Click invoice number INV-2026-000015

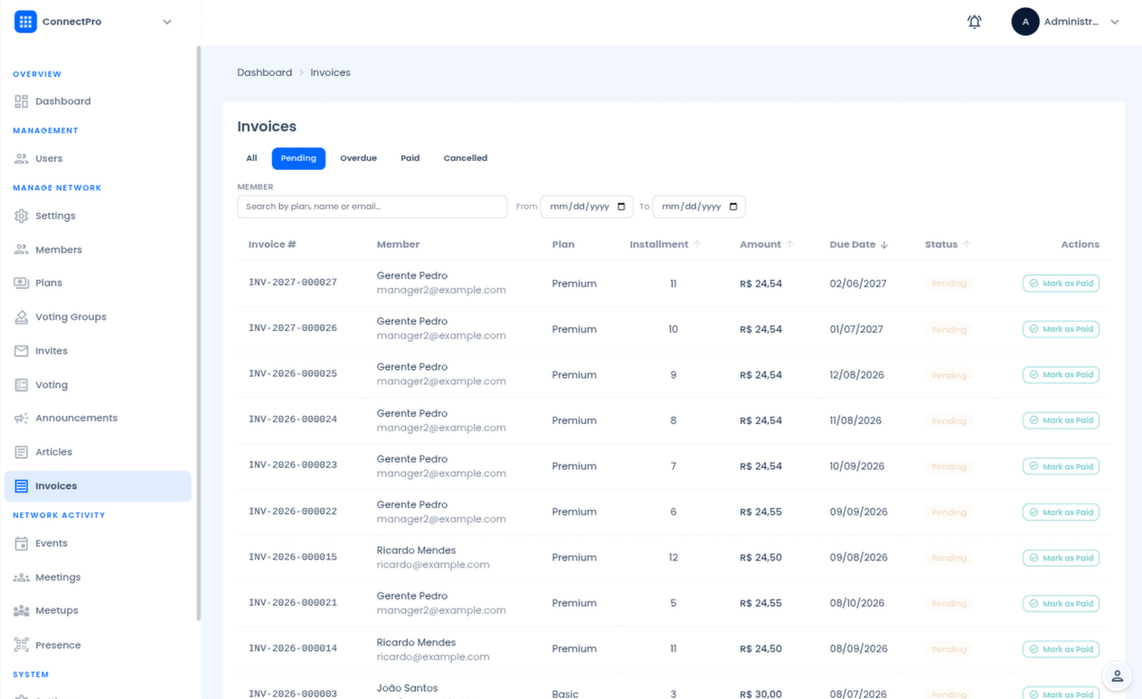293,557
